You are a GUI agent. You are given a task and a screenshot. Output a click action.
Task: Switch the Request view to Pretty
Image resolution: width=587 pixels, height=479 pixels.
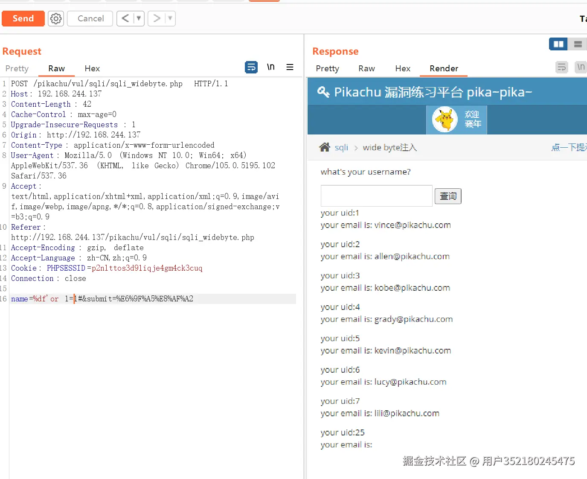click(17, 68)
